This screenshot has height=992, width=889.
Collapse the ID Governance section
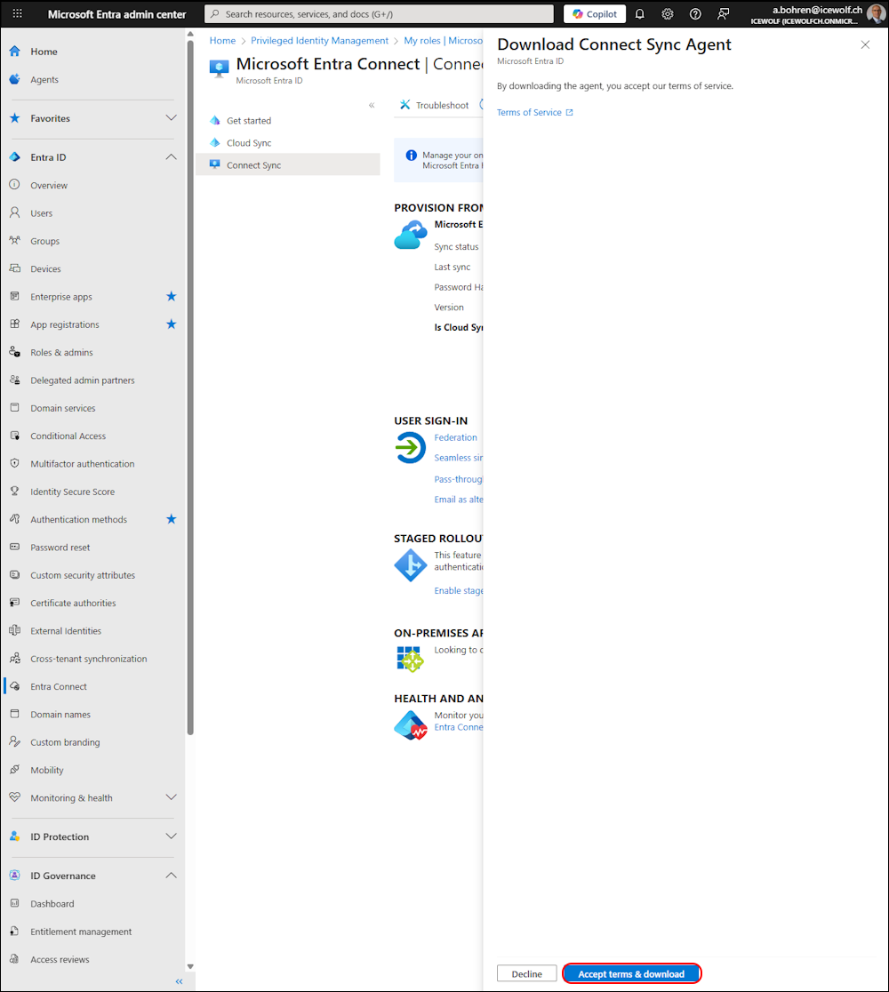click(x=171, y=876)
